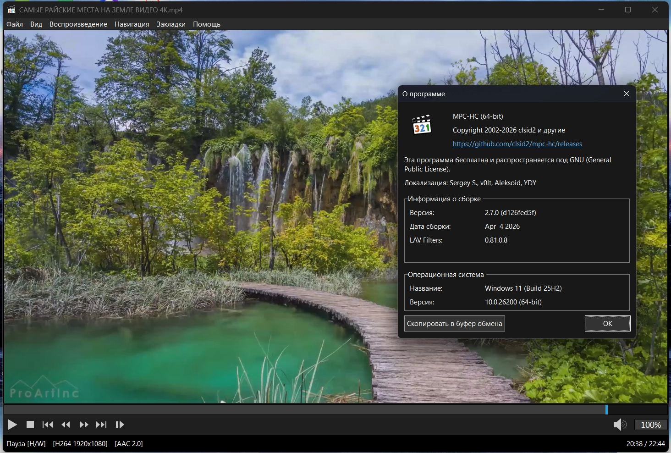This screenshot has width=671, height=453.
Task: Open the Воспроизведение menu
Action: click(78, 24)
